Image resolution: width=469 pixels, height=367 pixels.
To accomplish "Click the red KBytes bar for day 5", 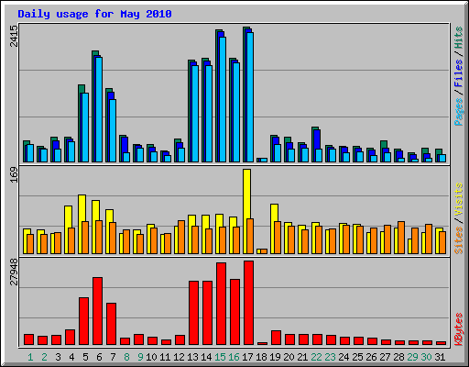I will click(83, 321).
